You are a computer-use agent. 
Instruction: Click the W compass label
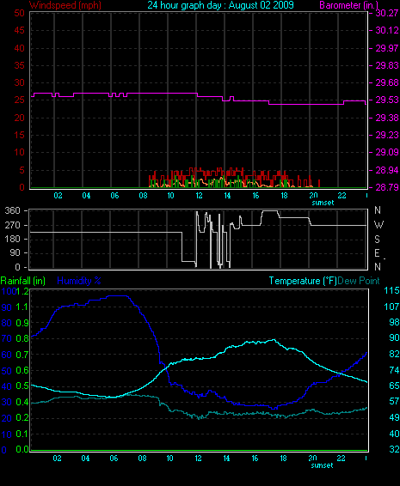pos(378,225)
